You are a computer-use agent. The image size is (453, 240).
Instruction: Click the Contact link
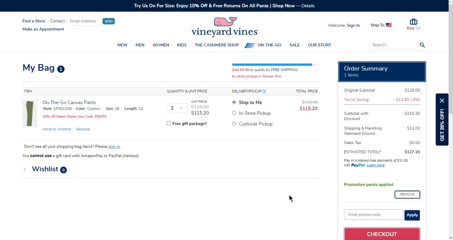(57, 21)
